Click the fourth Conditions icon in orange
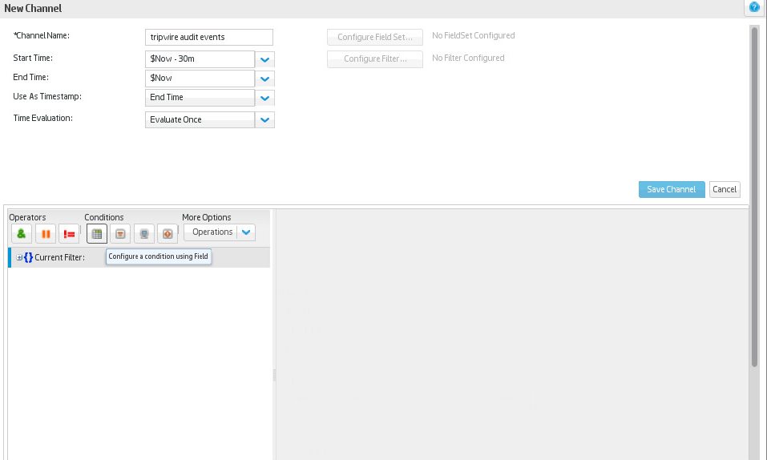Screen dimensions: 767x460 [x=167, y=233]
